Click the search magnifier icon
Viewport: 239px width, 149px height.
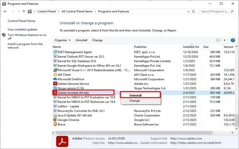point(232,11)
